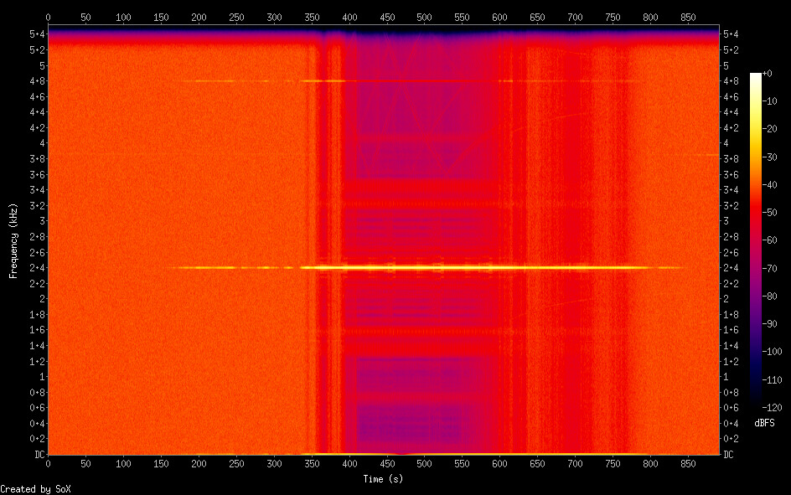This screenshot has width=791, height=495.
Task: Click the 1 kHz label on the left axis
Action: click(40, 377)
